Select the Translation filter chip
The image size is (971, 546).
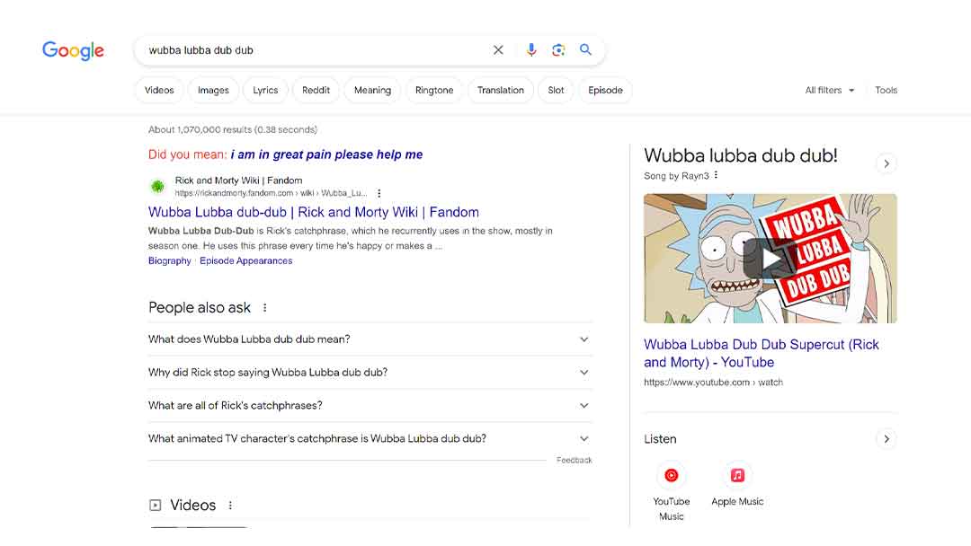point(501,91)
